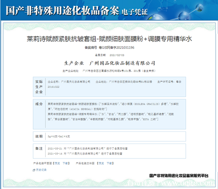Click the license number 20161022 text
The height and width of the screenshot is (189, 218).
(x=54, y=87)
